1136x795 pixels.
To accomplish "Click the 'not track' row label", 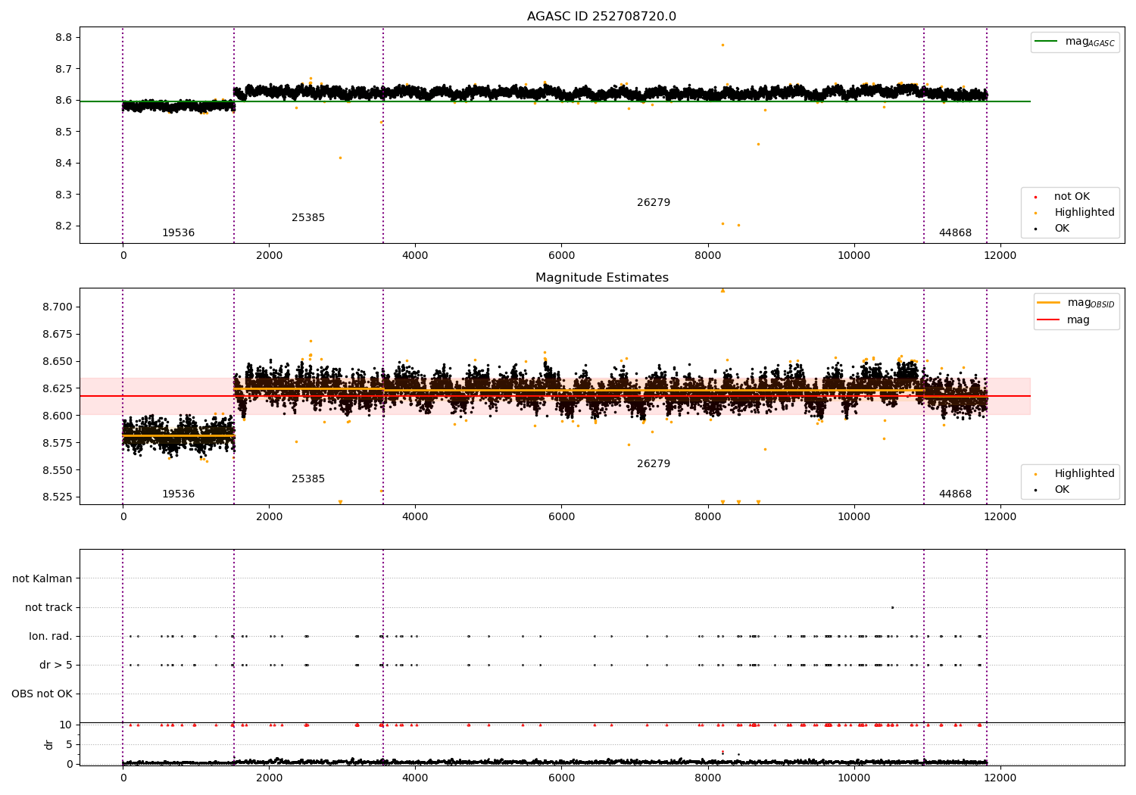I will [x=48, y=608].
